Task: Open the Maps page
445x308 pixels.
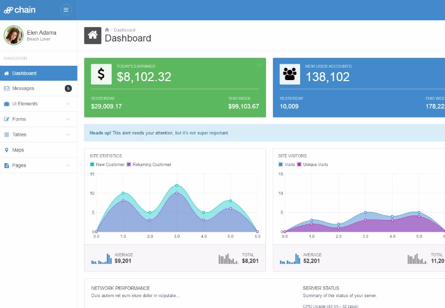Action: pos(39,150)
